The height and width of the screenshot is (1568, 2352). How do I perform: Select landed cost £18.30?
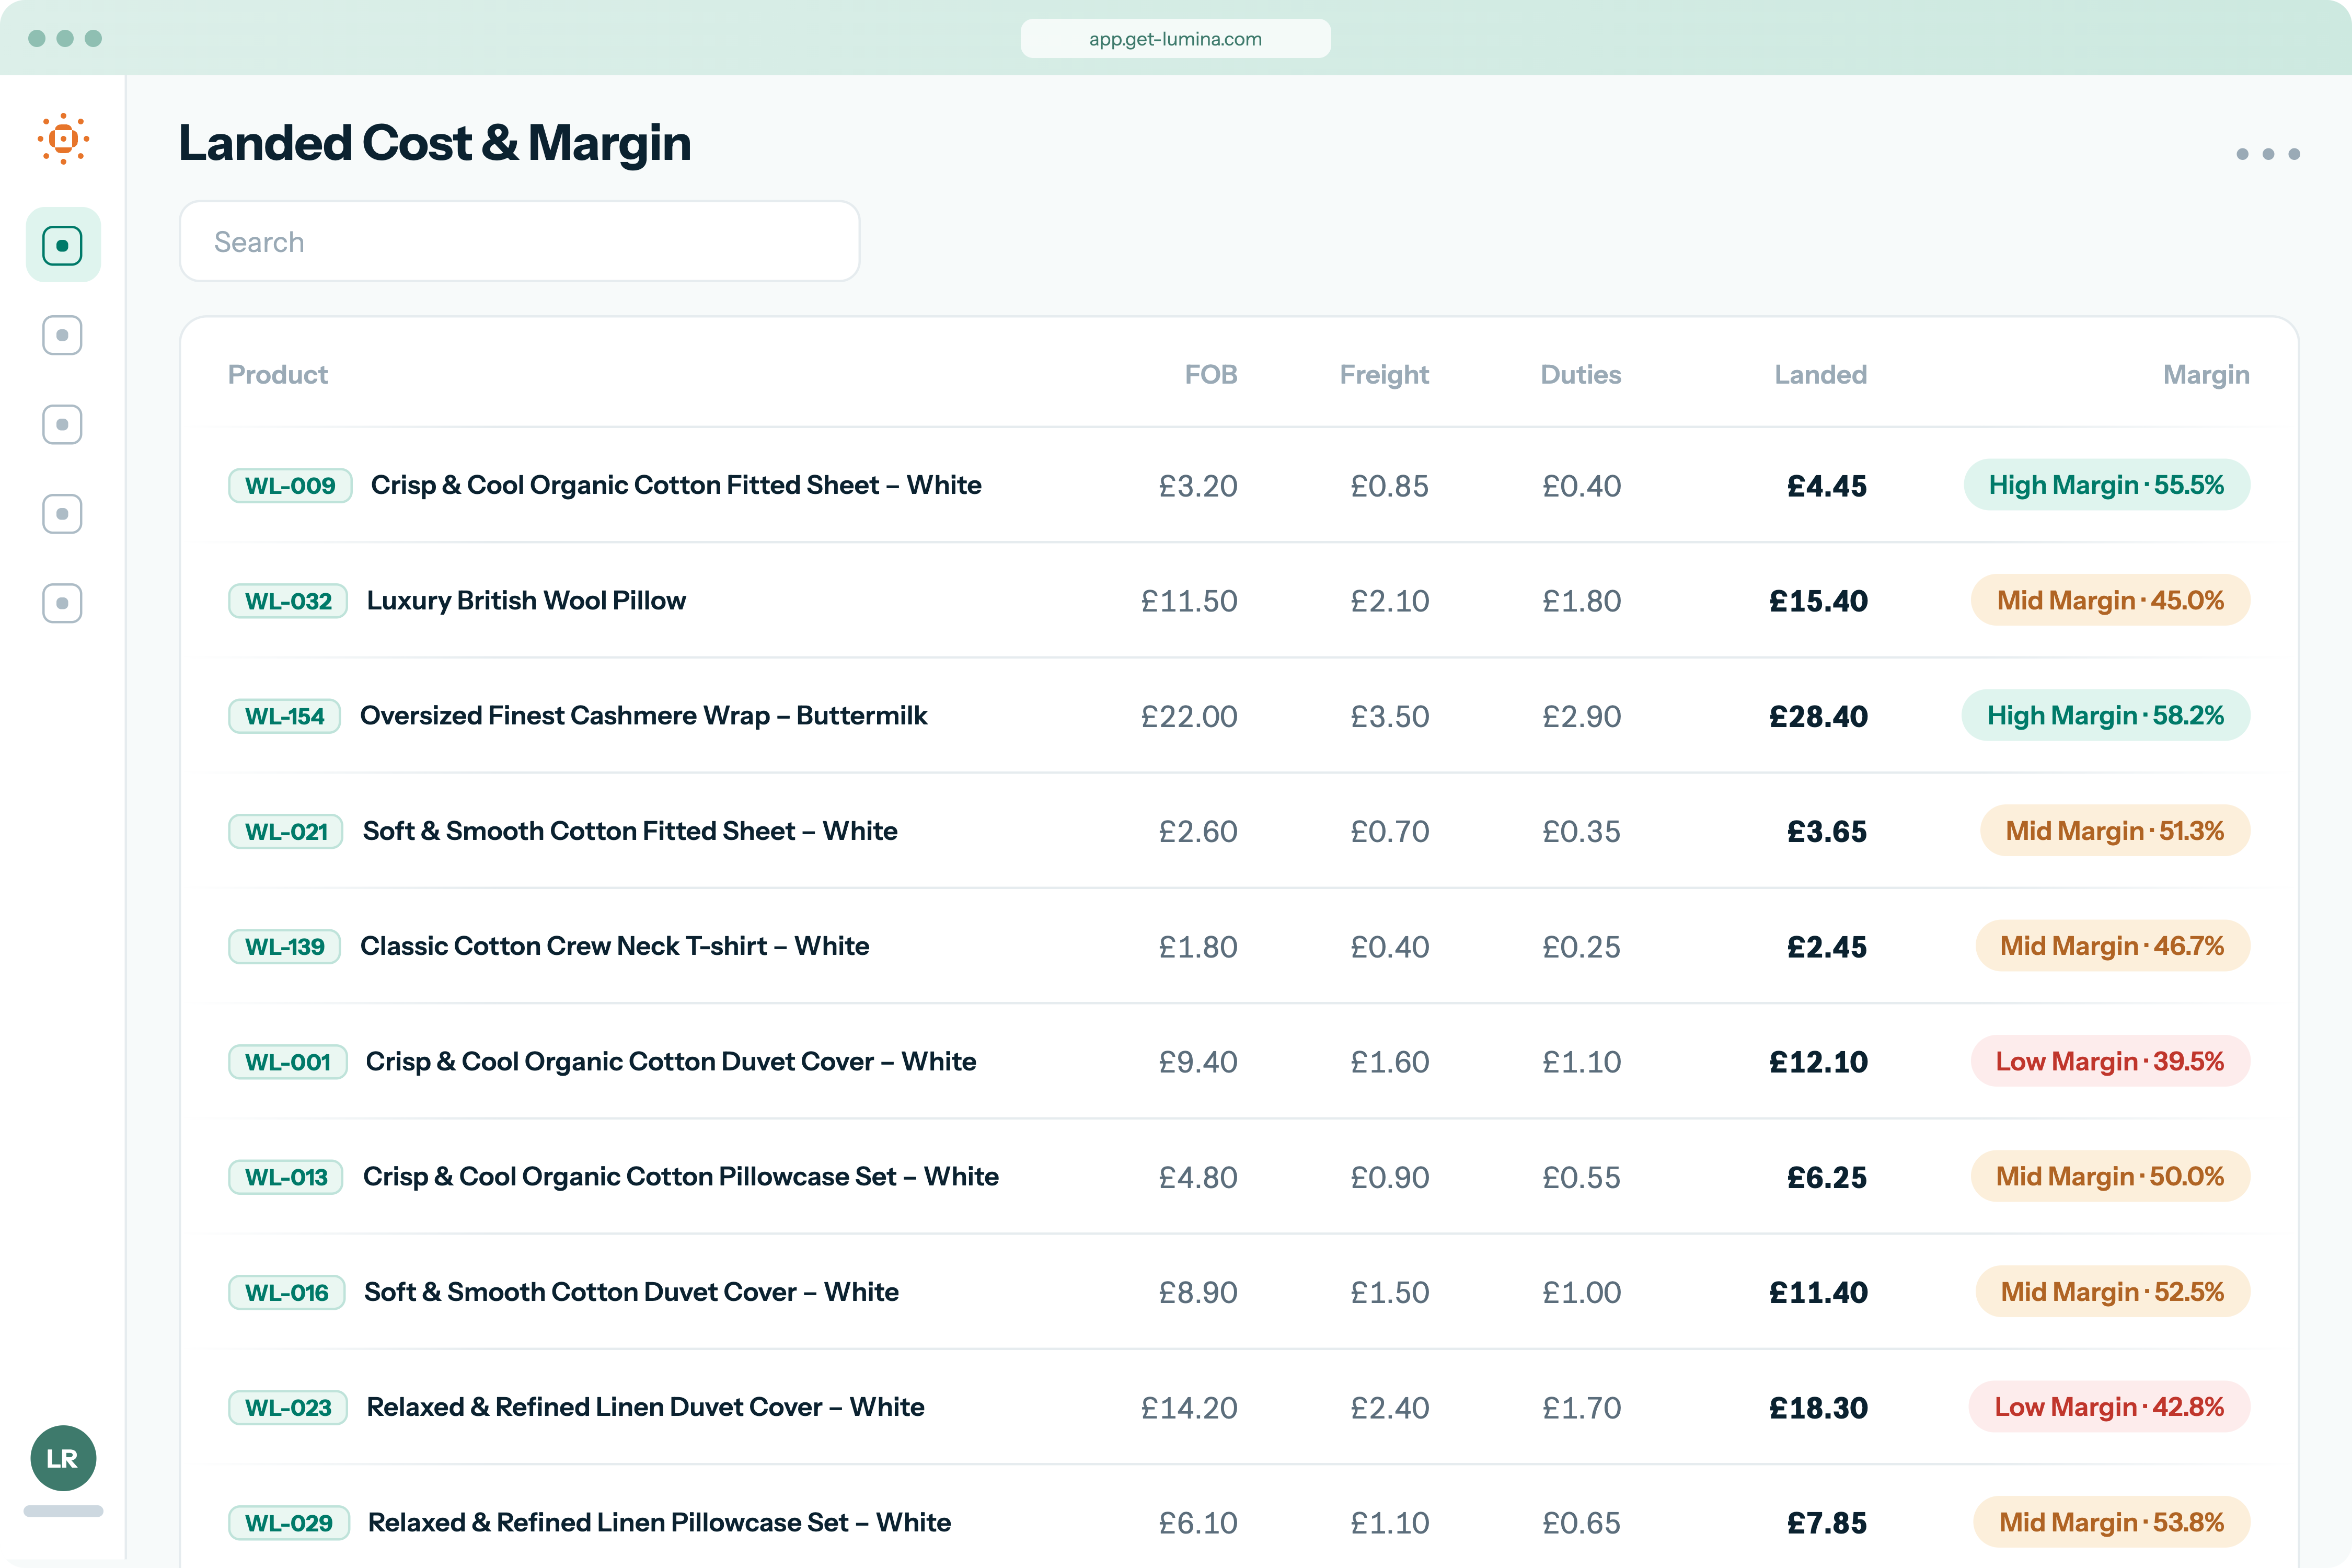pos(1818,1408)
